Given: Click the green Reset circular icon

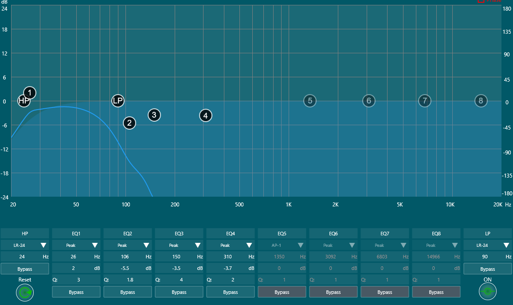Looking at the screenshot, I should (x=24, y=293).
